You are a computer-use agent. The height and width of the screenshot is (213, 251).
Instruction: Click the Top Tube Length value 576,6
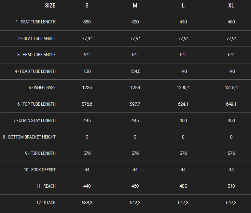[x=87, y=104]
